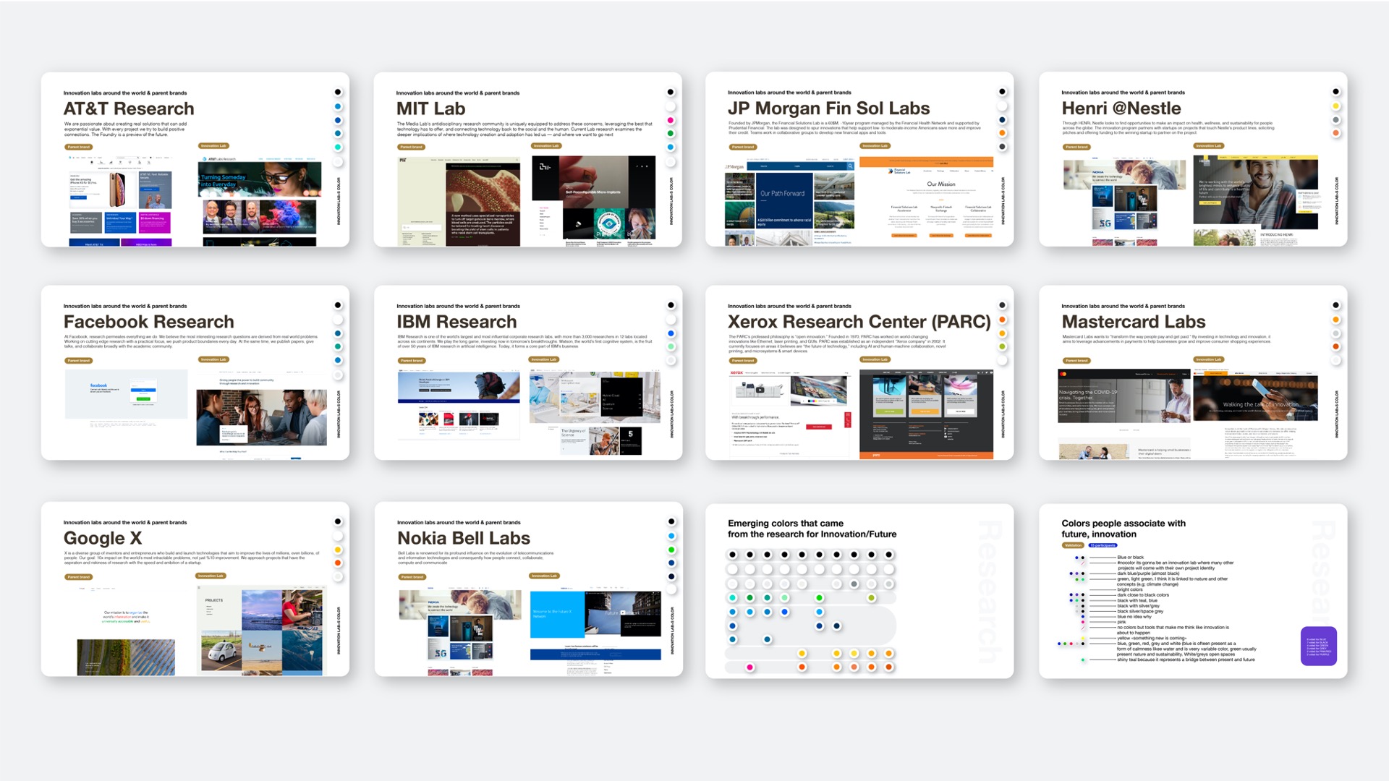Click the Validation tag on Colors slide
The width and height of the screenshot is (1389, 781).
point(1074,545)
